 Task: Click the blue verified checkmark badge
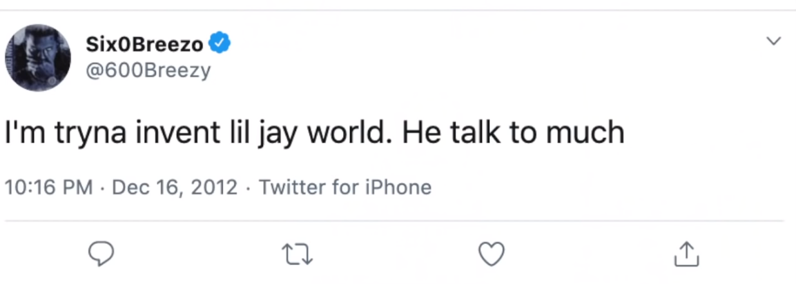coord(220,45)
